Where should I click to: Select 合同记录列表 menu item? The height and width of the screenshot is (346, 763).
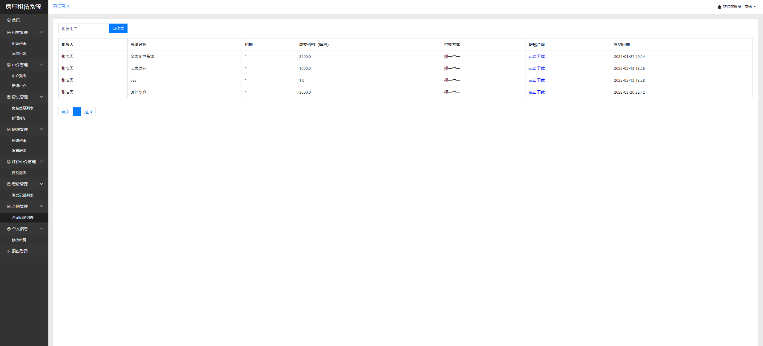(23, 218)
